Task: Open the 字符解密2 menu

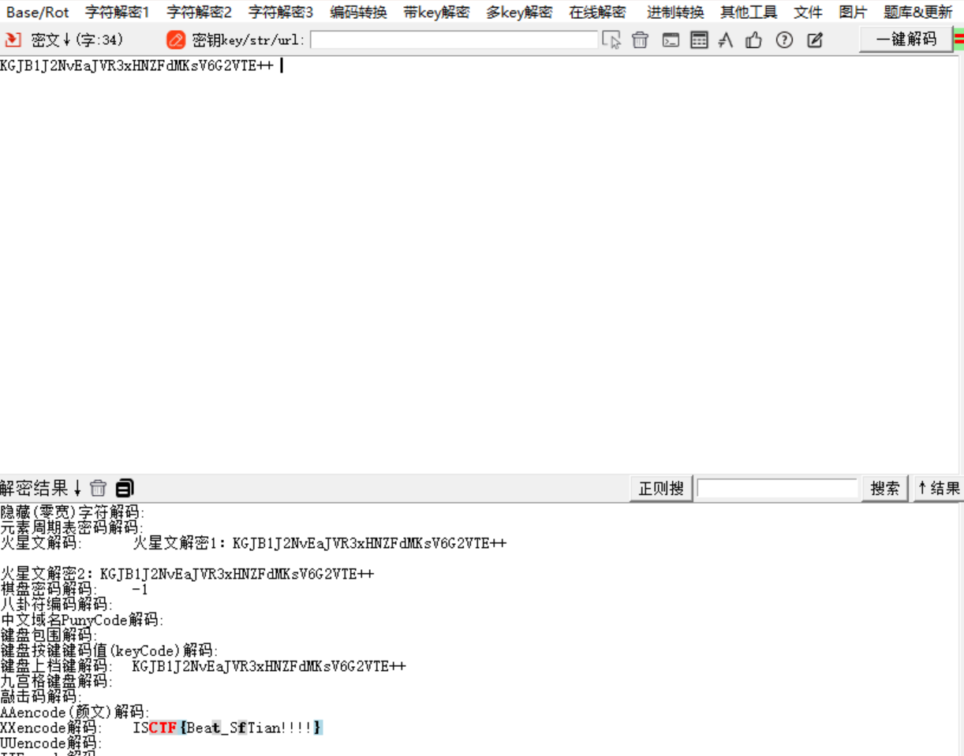Action: [199, 13]
